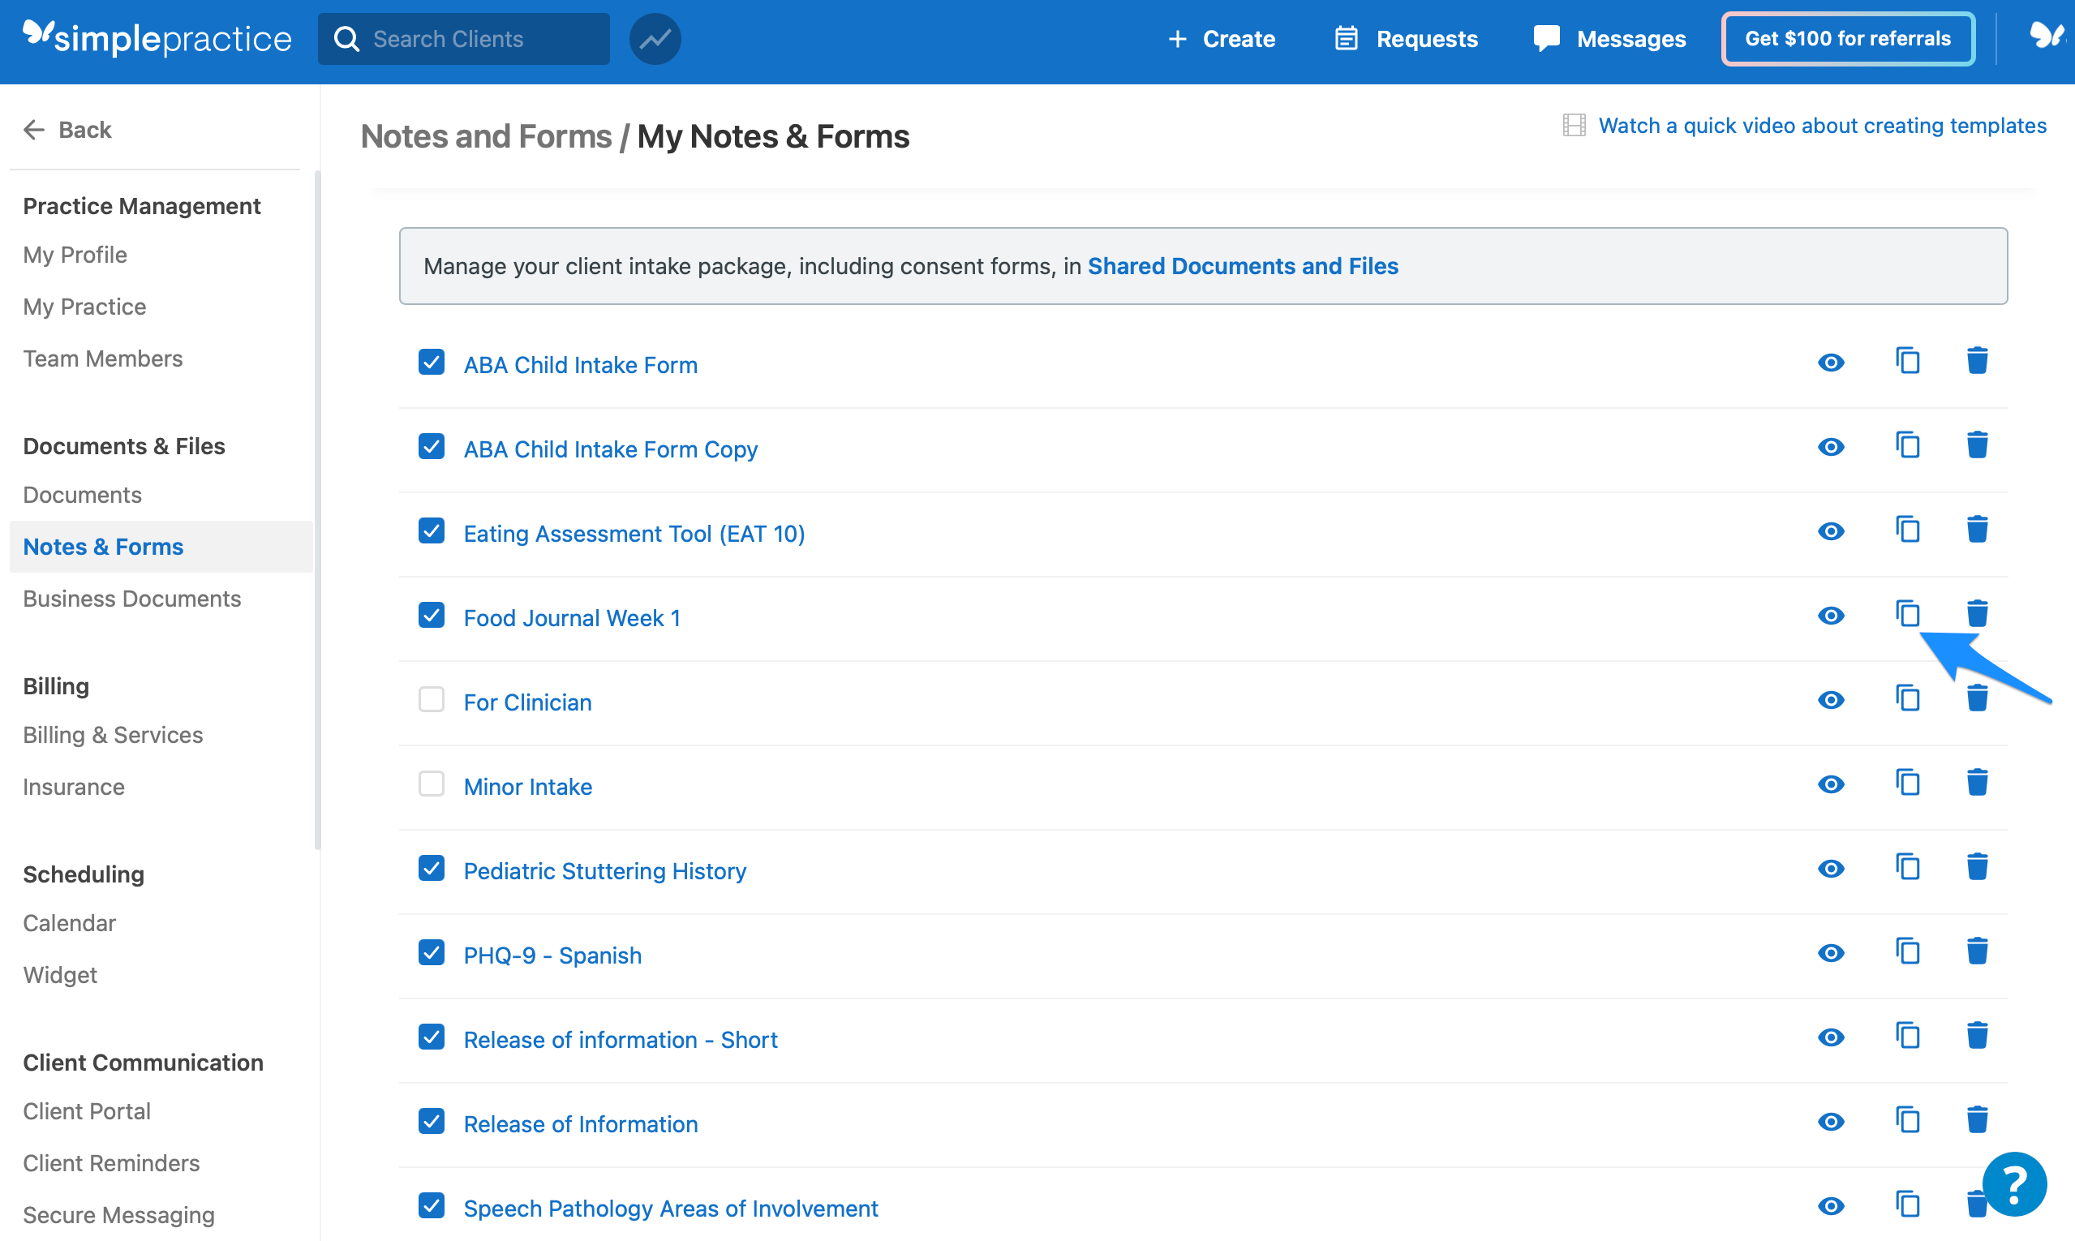Preview the Minor Intake form
Screen dimensions: 2075x1241
(x=1830, y=785)
